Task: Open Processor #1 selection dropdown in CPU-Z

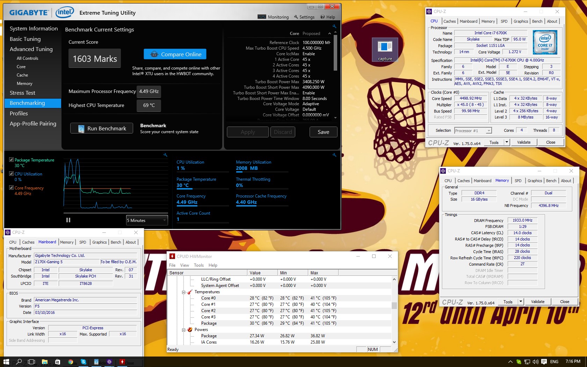Action: [473, 131]
